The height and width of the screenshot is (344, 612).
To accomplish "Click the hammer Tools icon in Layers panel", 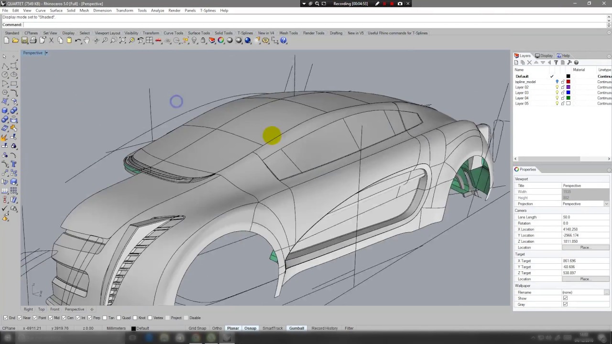I will pyautogui.click(x=569, y=63).
